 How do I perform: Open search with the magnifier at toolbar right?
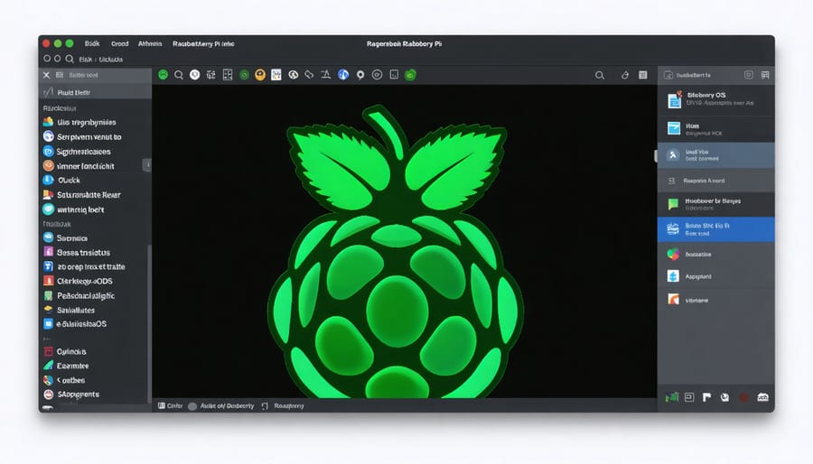point(600,76)
